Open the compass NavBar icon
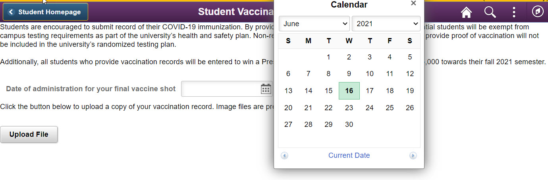The image size is (548, 180). click(538, 12)
